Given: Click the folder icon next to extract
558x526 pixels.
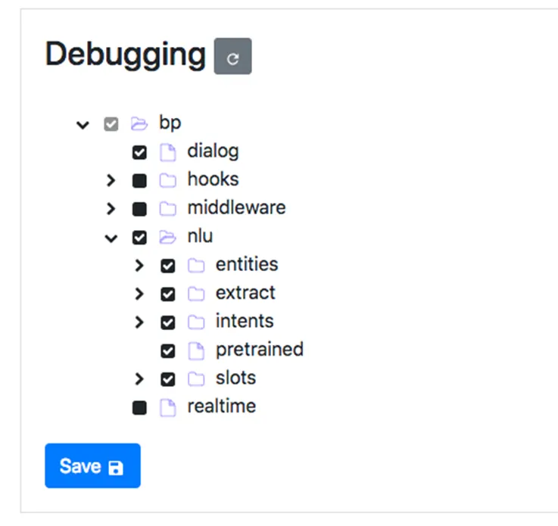Looking at the screenshot, I should click(196, 294).
